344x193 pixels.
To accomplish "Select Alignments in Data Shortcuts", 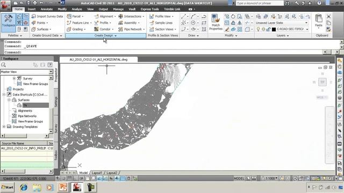I will 25,111.
